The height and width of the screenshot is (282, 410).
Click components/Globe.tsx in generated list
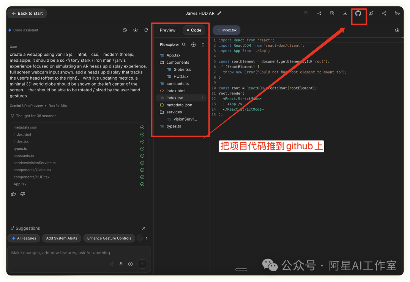pyautogui.click(x=32, y=170)
